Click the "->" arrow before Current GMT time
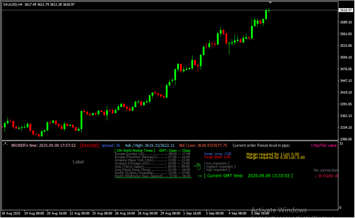Screen dimensions: 355x218 point(199,176)
